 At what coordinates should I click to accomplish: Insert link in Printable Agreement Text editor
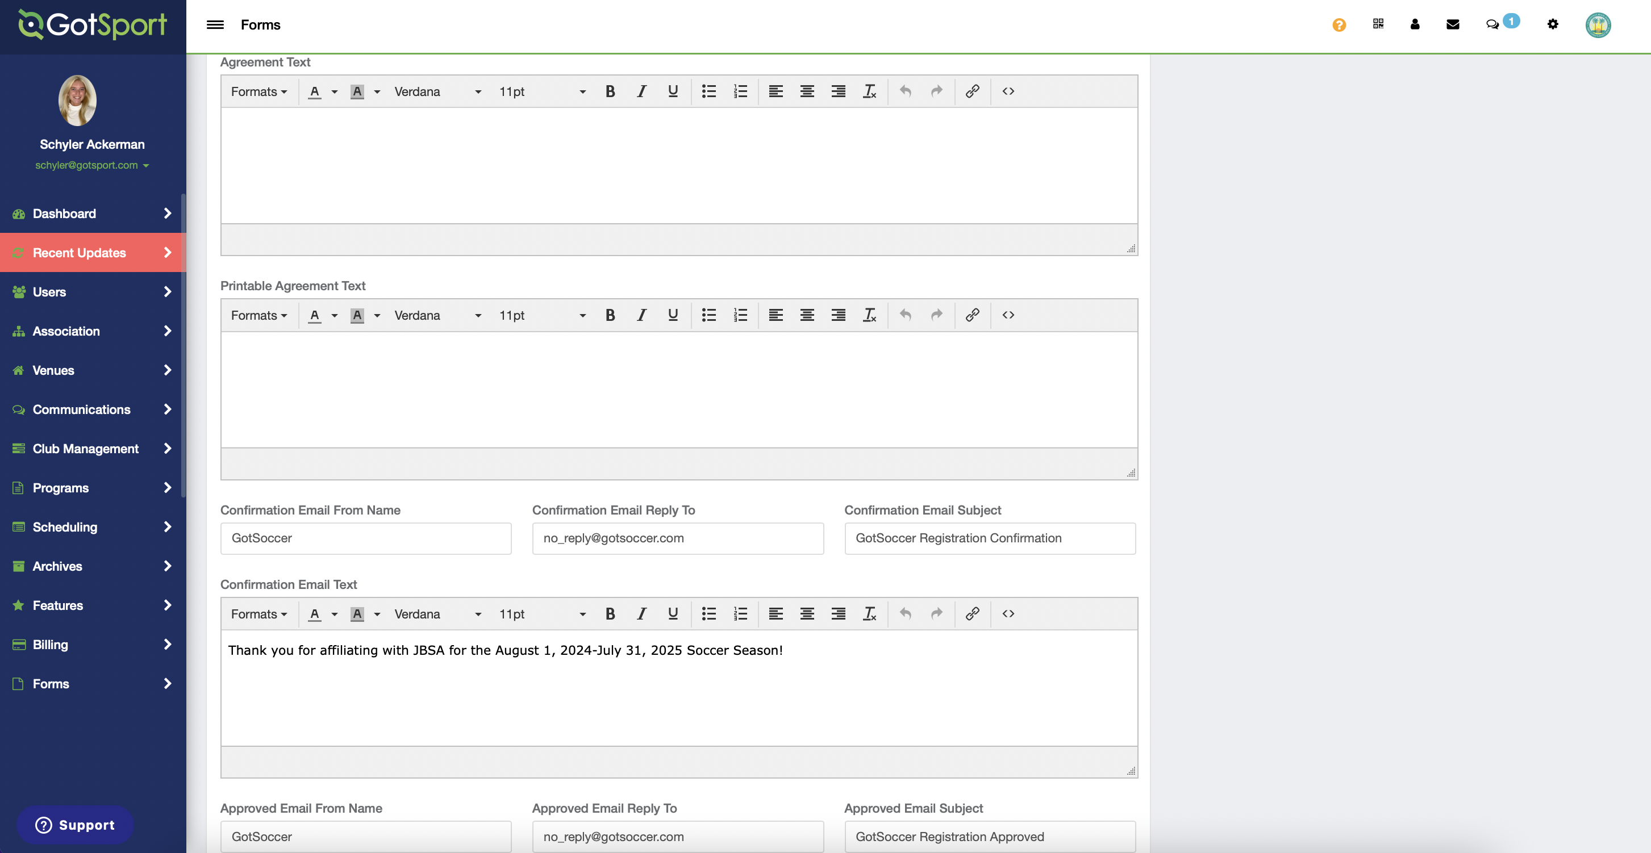click(972, 315)
